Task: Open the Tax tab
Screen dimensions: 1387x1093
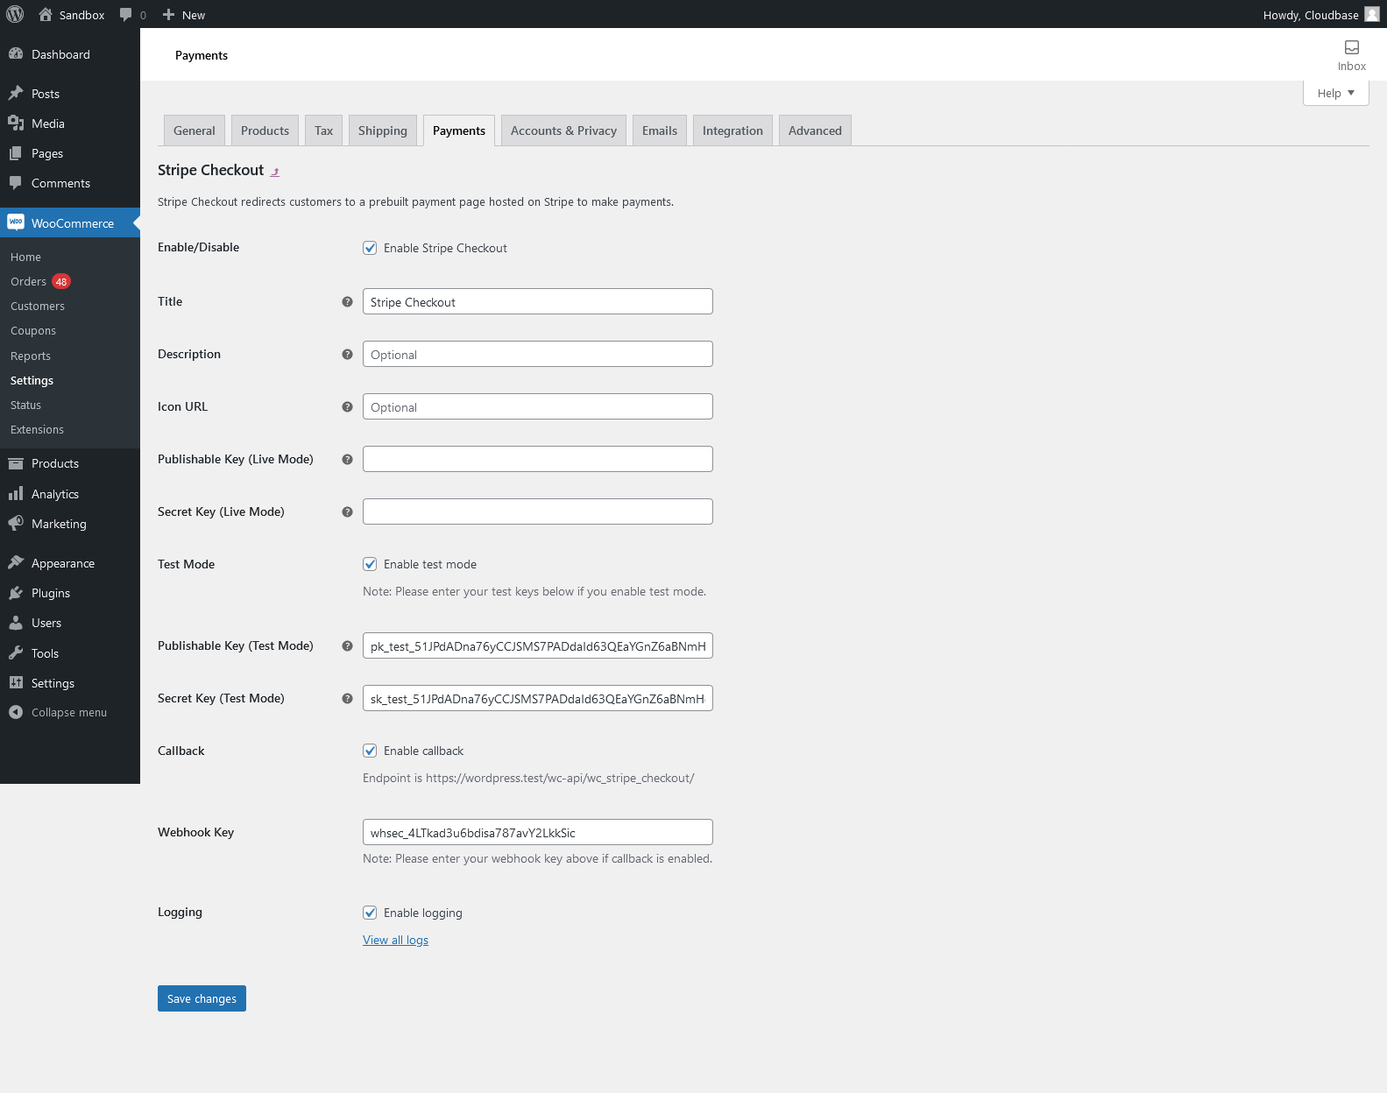Action: click(323, 130)
